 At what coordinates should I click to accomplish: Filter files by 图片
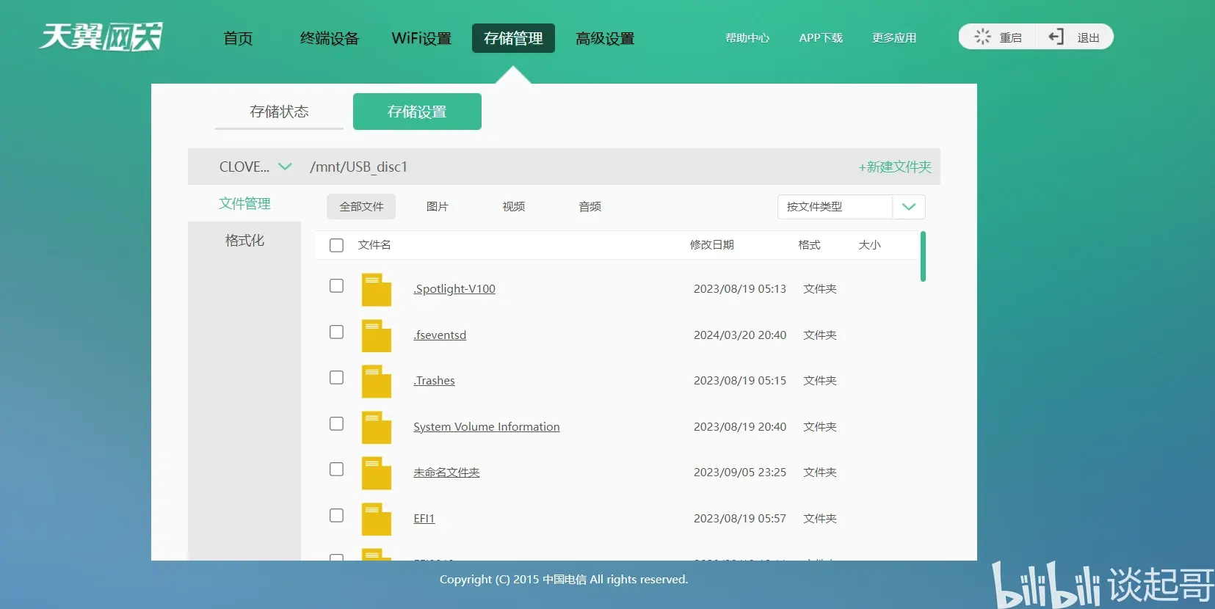[438, 207]
